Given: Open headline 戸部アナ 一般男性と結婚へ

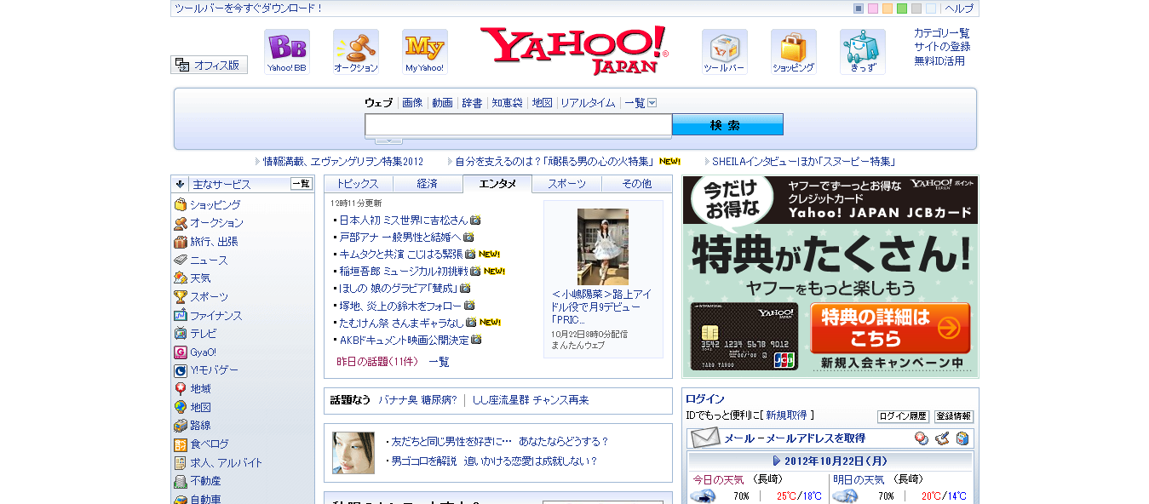Looking at the screenshot, I should [x=400, y=238].
